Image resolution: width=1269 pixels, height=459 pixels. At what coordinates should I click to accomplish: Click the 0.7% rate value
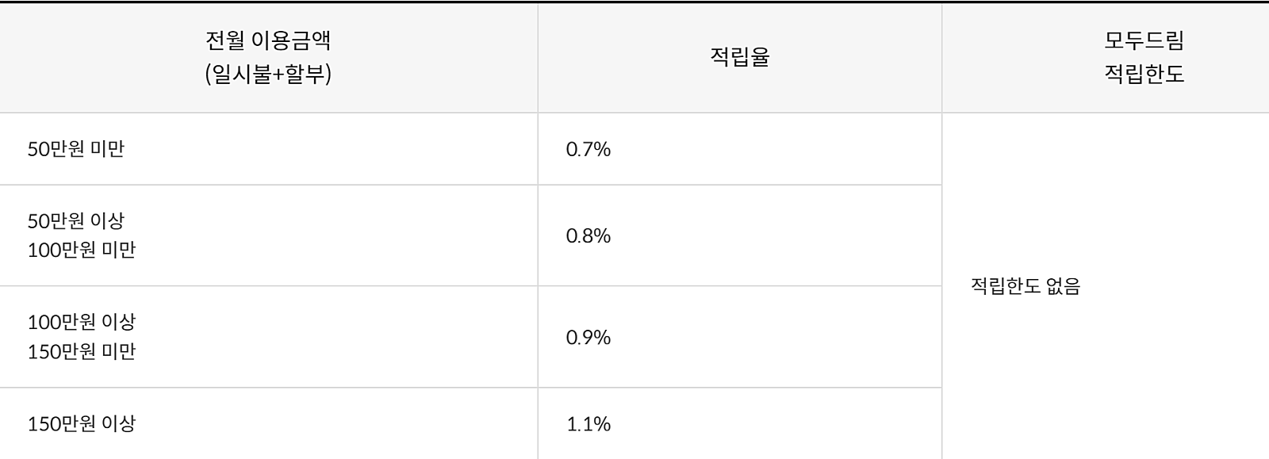point(588,149)
